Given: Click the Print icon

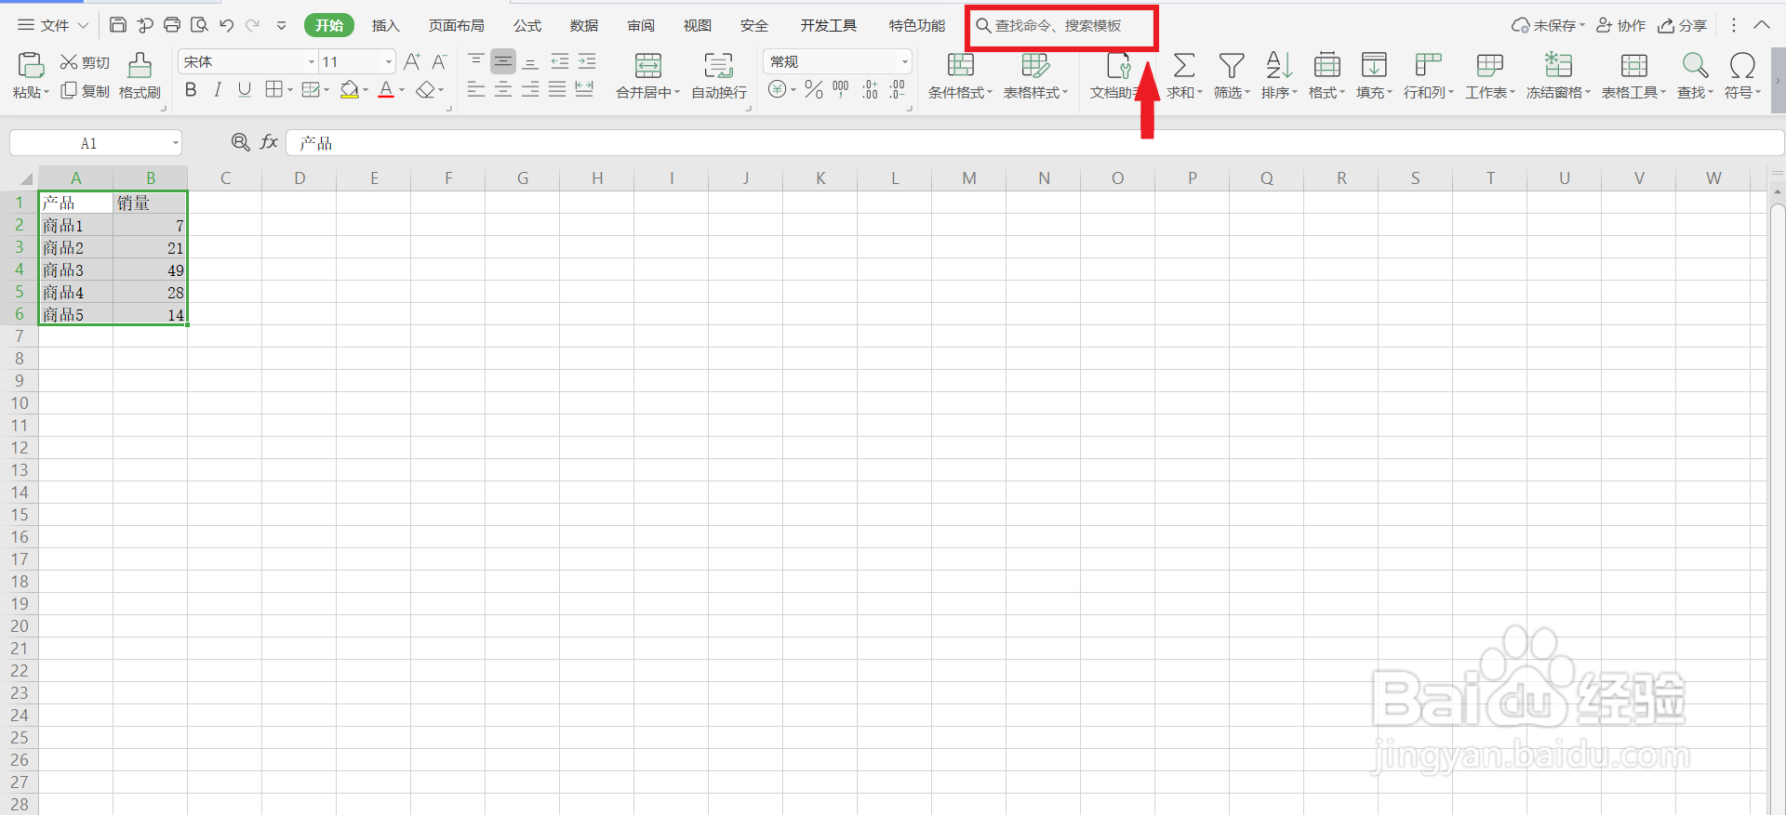Looking at the screenshot, I should click(x=172, y=25).
